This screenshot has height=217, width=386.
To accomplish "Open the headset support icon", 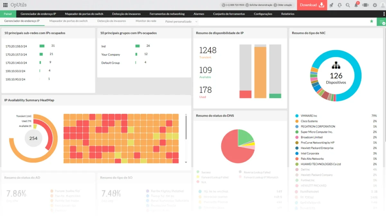I will pos(340,5).
